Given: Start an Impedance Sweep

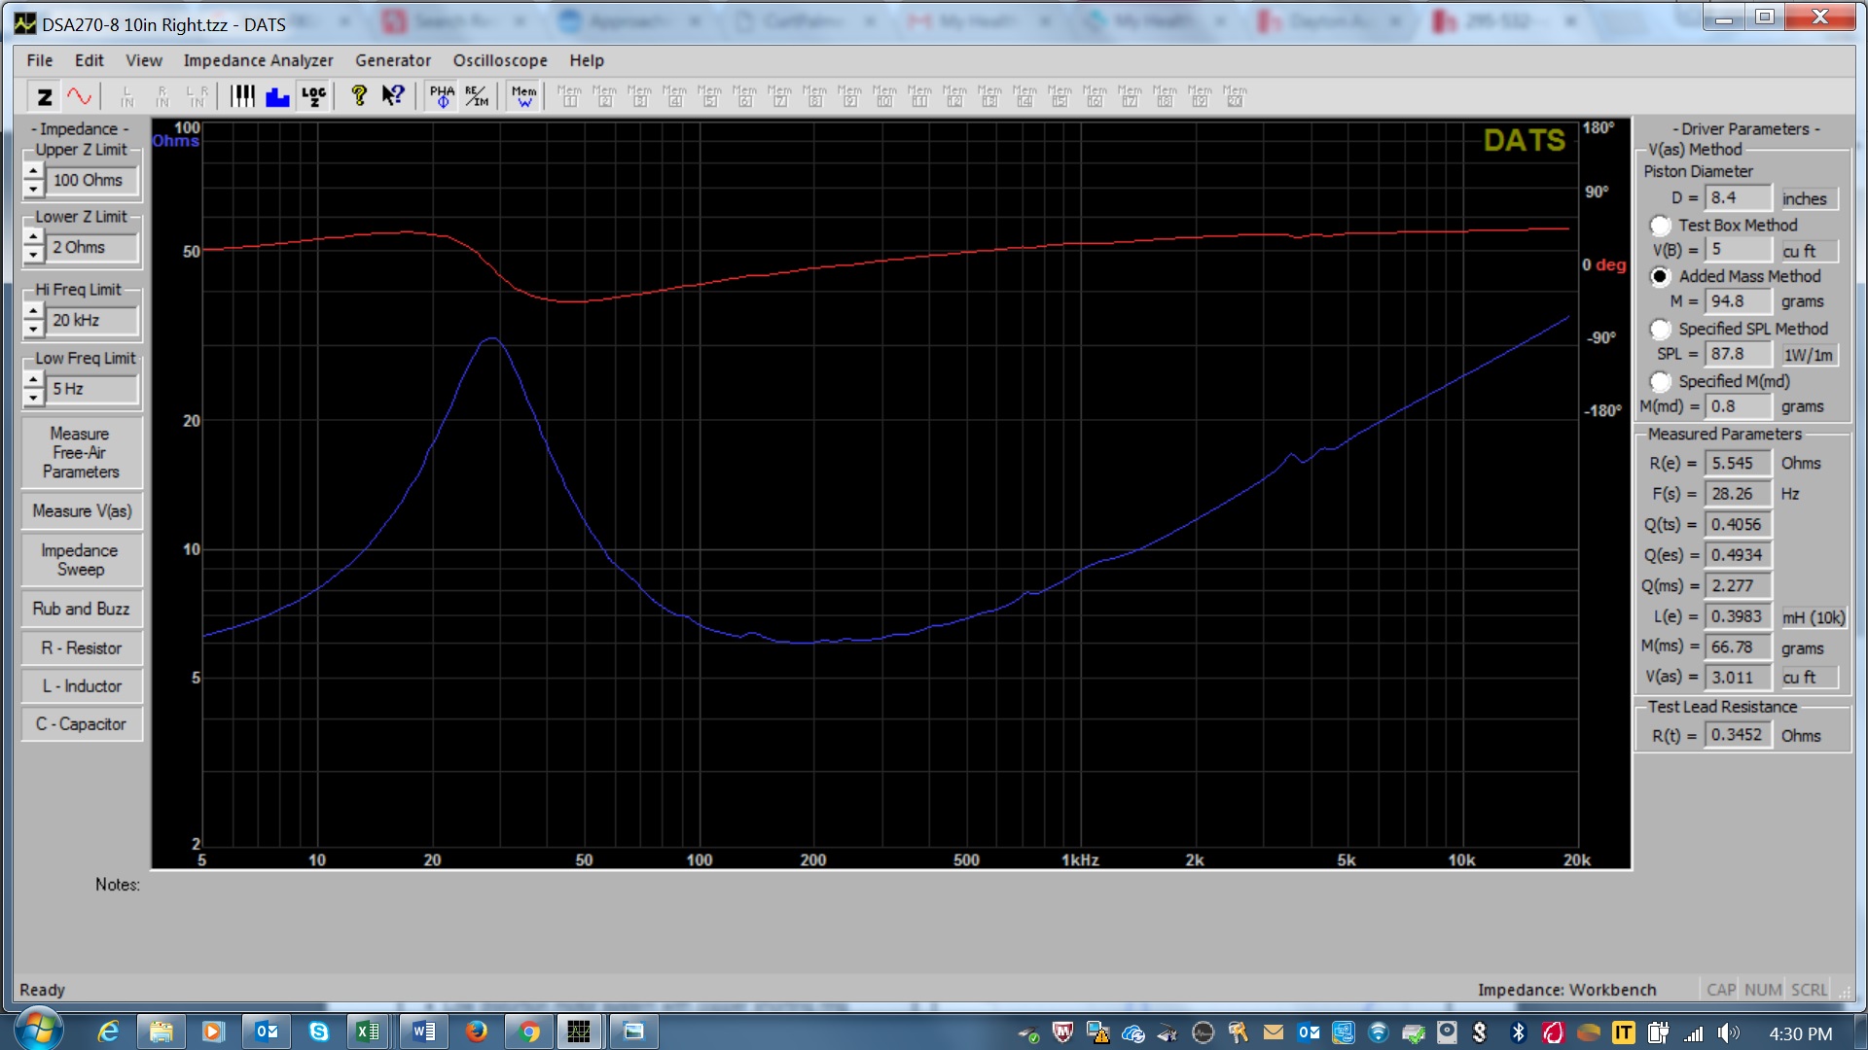Looking at the screenshot, I should [82, 560].
